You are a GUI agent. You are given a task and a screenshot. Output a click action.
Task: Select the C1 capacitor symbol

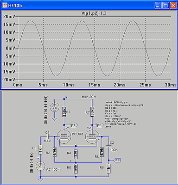[x=47, y=136]
